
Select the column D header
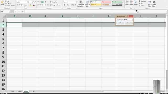pyautogui.click(x=62, y=16)
